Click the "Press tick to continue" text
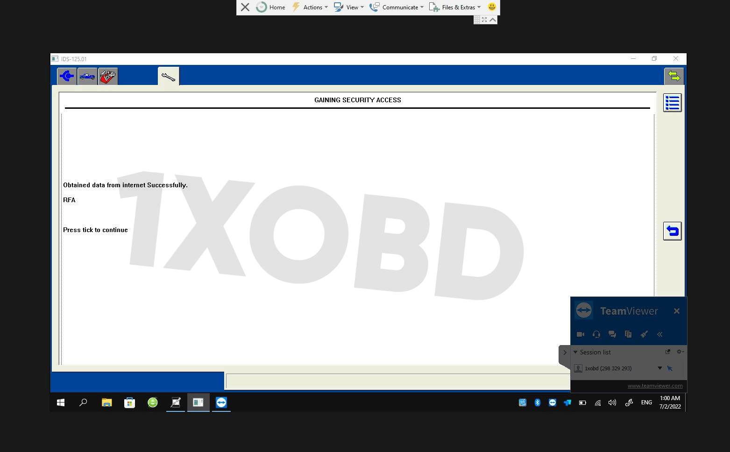730x452 pixels. click(95, 230)
